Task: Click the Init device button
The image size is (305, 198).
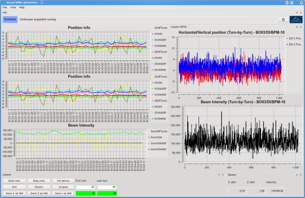Action: [x=63, y=181]
